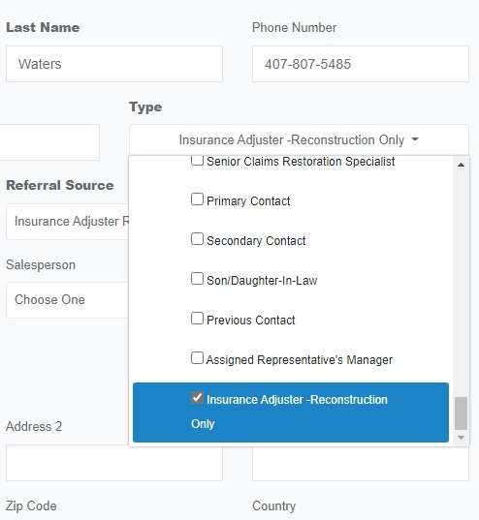Click the caret icon beside the Type value
The height and width of the screenshot is (520, 479).
(x=415, y=139)
